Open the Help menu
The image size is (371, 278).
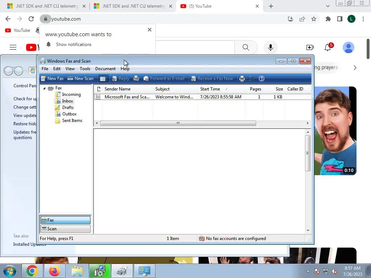(x=125, y=69)
